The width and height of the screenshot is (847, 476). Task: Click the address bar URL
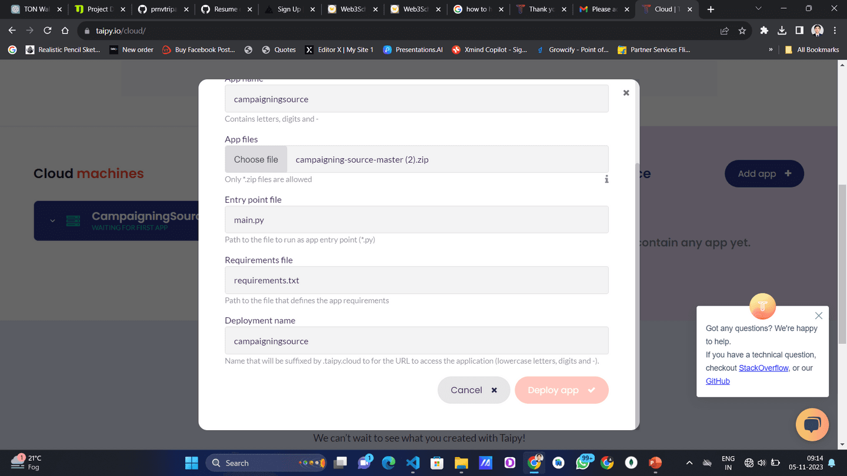121,31
